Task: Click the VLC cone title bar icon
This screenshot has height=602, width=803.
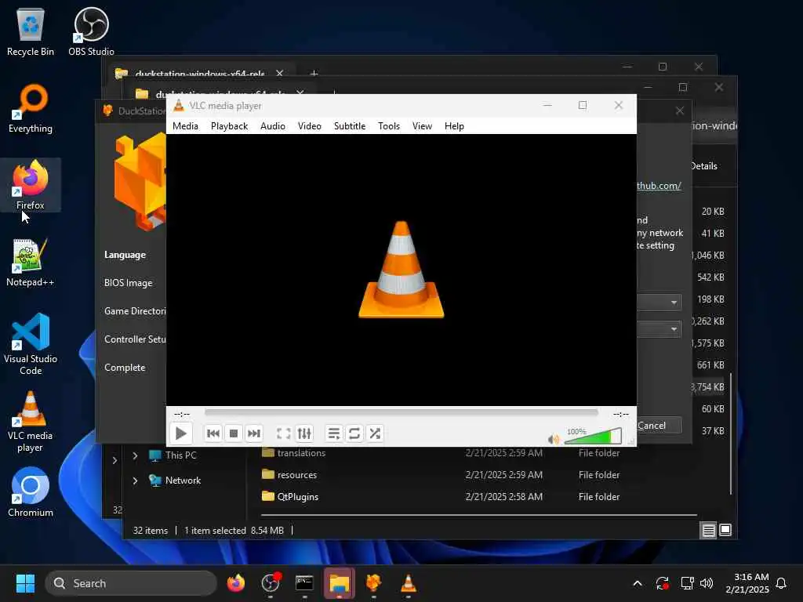Action: click(178, 106)
